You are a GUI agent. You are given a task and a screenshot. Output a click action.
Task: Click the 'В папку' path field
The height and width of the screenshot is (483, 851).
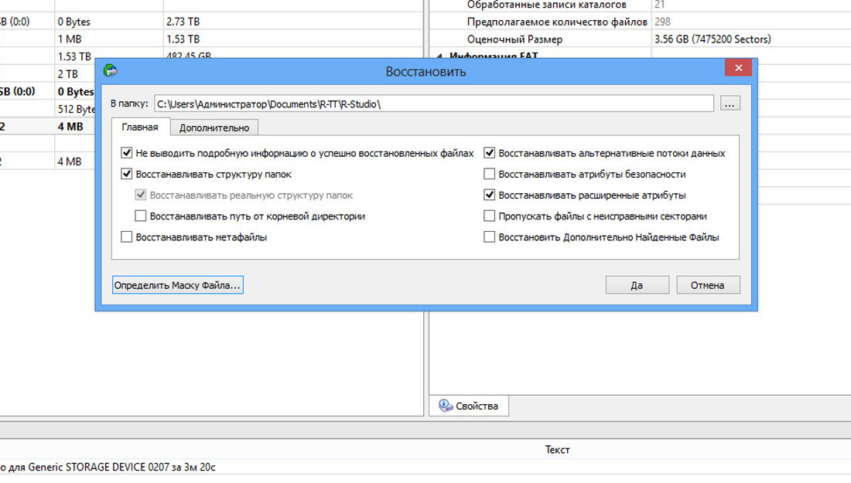pyautogui.click(x=432, y=104)
